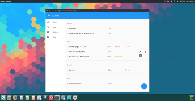The image size is (195, 101).
Task: Delete task with the red trash icon
Action: point(145,52)
